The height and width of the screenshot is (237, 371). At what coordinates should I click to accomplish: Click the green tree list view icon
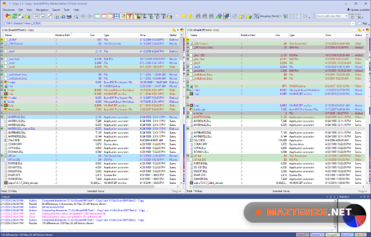point(286,16)
